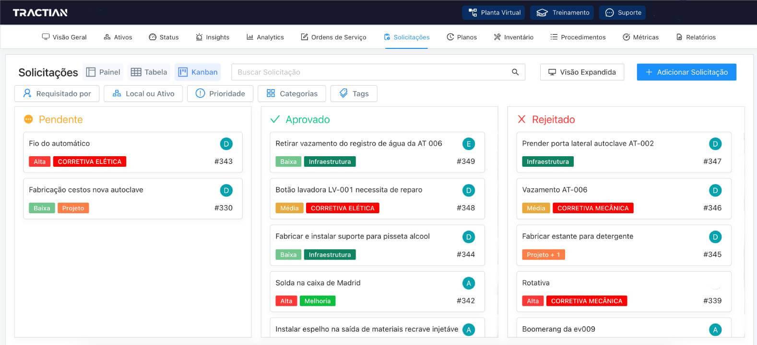Click the Aprovado checkmark icon
Viewport: 757px width, 345px height.
[x=275, y=119]
